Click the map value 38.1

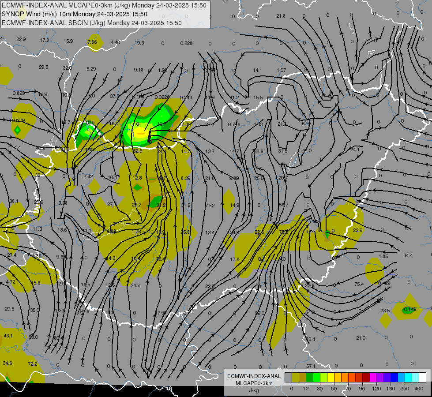tap(14, 201)
